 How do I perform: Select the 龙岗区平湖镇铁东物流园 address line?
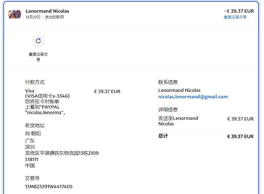[x=62, y=153]
